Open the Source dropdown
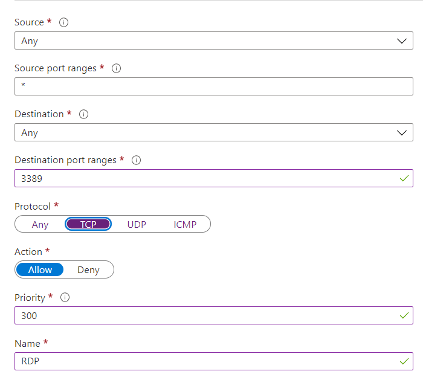The height and width of the screenshot is (377, 423). click(x=213, y=40)
